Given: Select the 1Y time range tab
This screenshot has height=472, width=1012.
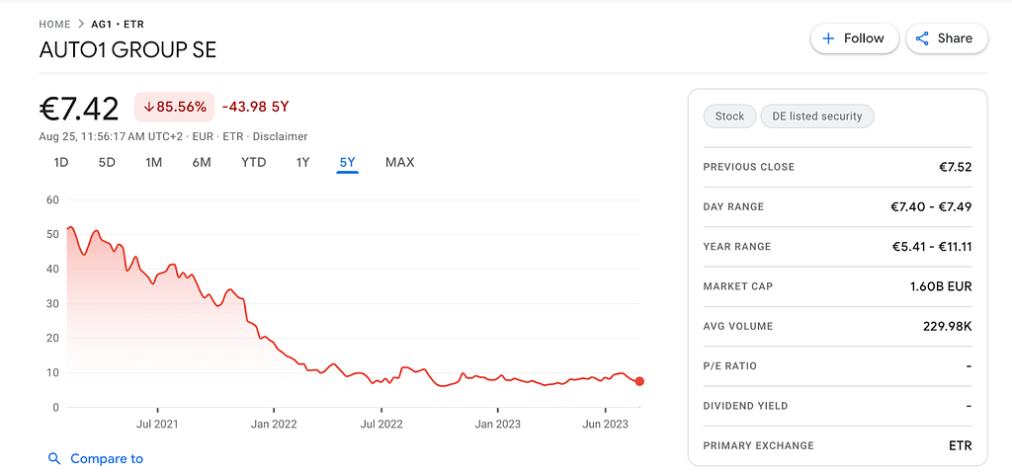Looking at the screenshot, I should click(302, 163).
